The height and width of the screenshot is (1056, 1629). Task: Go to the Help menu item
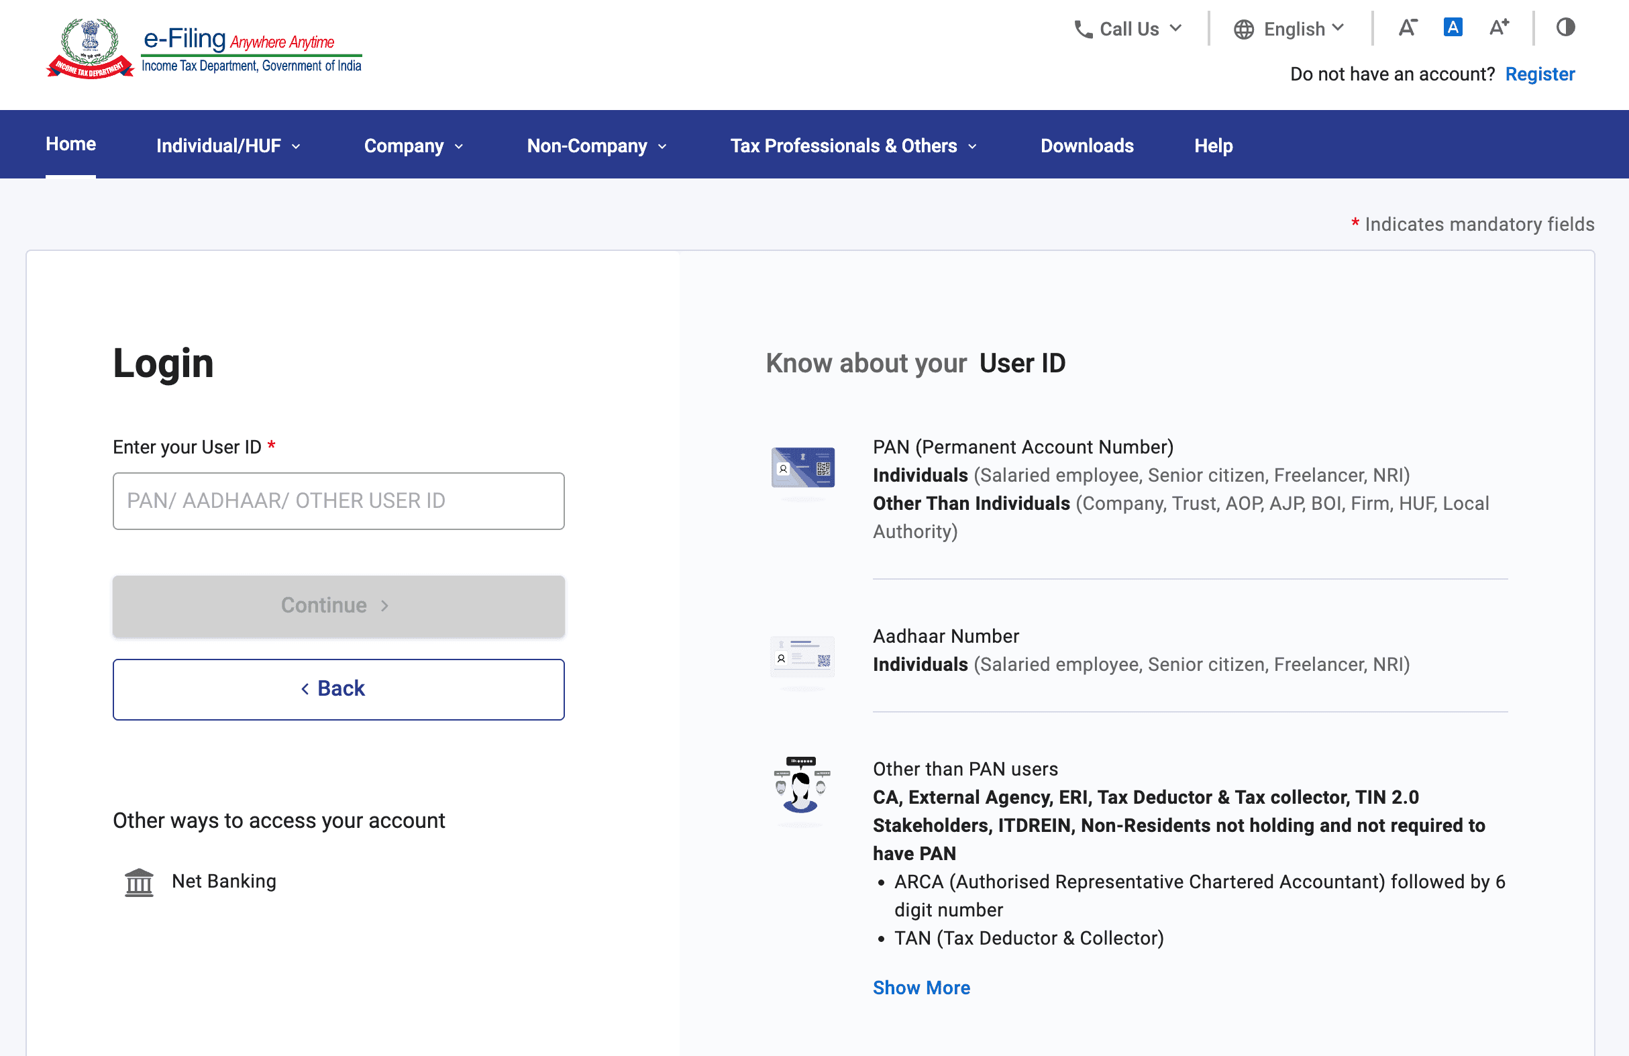(x=1213, y=146)
